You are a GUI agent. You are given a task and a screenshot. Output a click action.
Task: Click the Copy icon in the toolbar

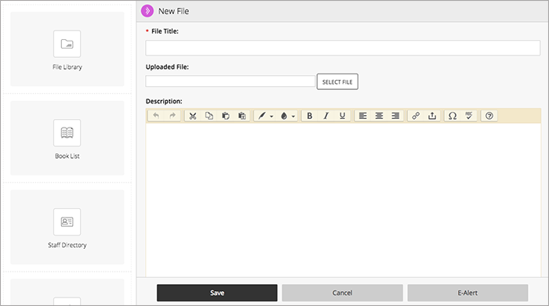(x=209, y=116)
